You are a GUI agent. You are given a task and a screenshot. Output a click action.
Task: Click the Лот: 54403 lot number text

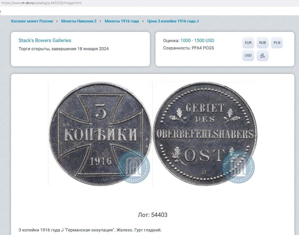pos(152,215)
